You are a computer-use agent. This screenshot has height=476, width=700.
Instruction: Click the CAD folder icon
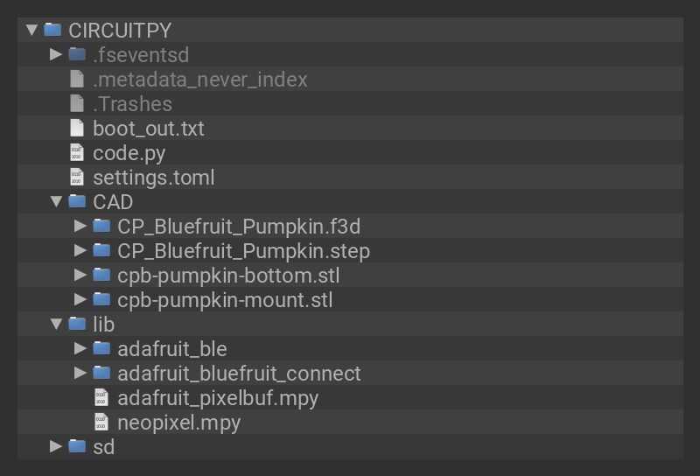coord(77,201)
